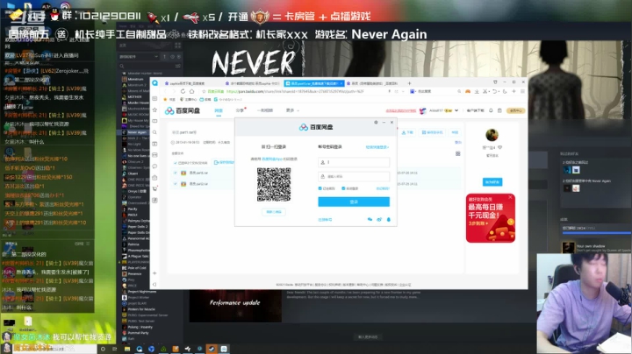Click the blue 登录 login button
This screenshot has height=354, width=632.
coord(354,202)
